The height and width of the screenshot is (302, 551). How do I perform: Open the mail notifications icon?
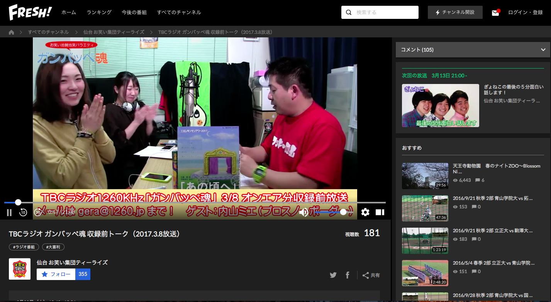click(495, 13)
